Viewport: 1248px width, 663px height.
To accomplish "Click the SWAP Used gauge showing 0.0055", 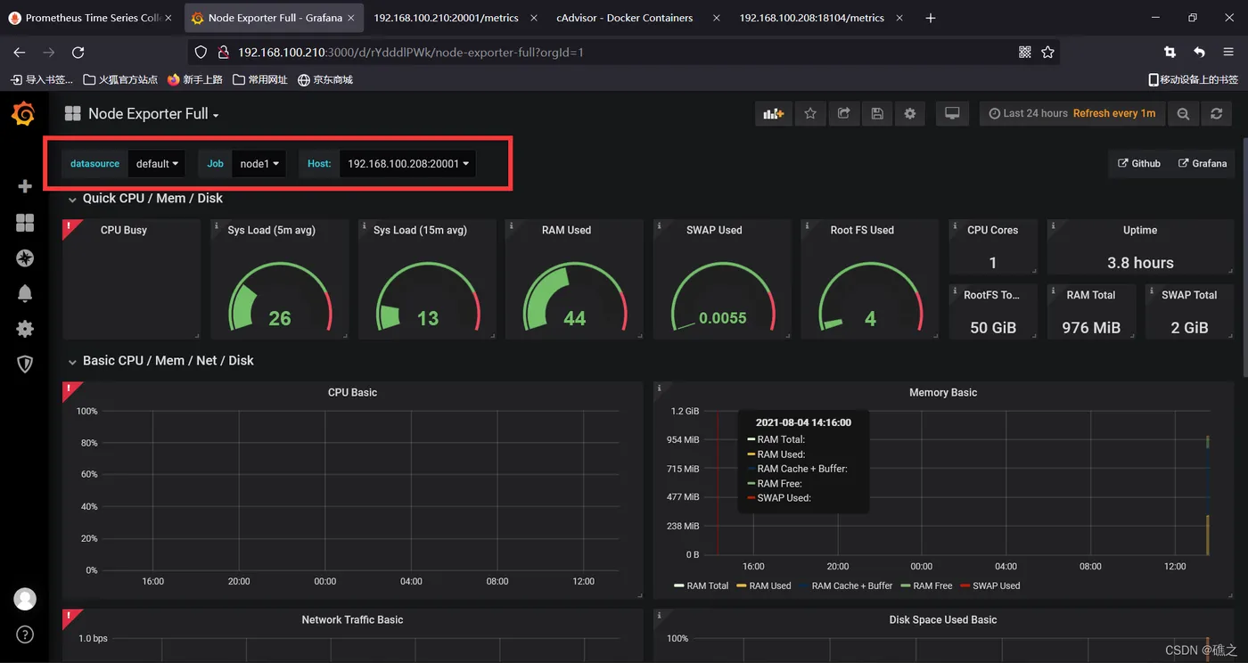I will tap(722, 299).
